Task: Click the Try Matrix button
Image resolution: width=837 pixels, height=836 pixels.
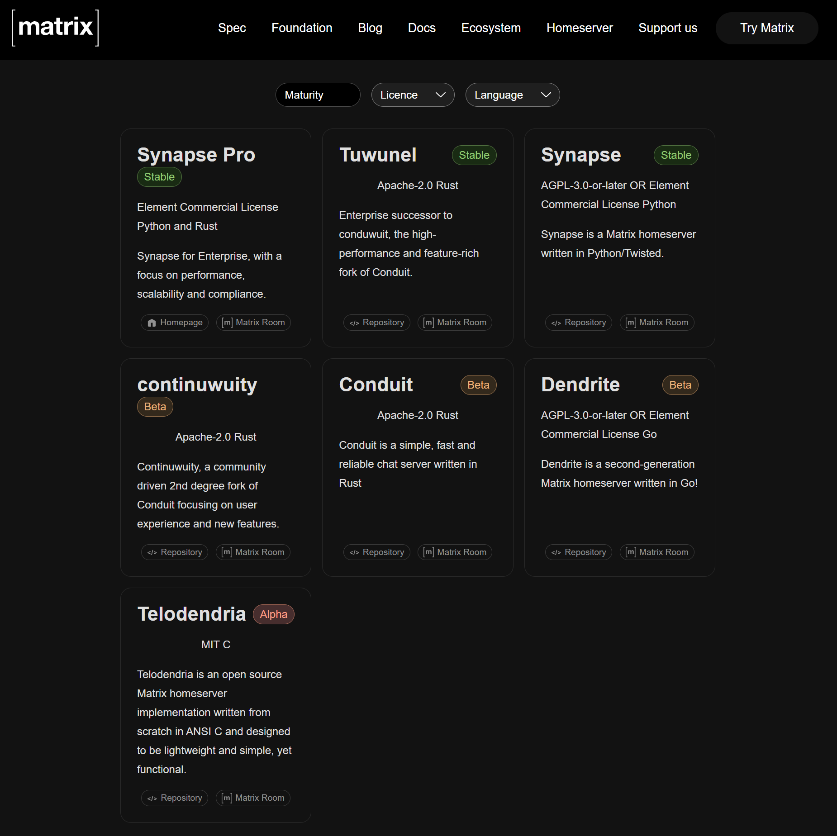Action: tap(767, 28)
